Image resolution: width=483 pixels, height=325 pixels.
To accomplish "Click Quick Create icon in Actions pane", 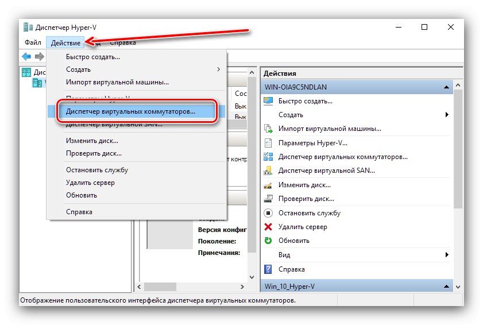I will (x=268, y=101).
